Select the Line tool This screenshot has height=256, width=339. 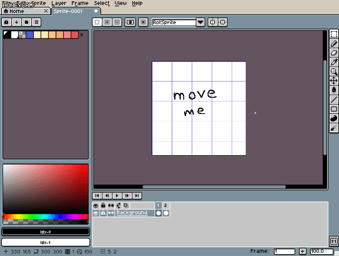pos(334,100)
